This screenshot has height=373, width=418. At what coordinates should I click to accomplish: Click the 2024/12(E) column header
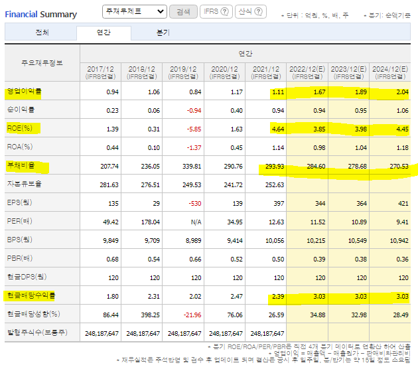390,72
